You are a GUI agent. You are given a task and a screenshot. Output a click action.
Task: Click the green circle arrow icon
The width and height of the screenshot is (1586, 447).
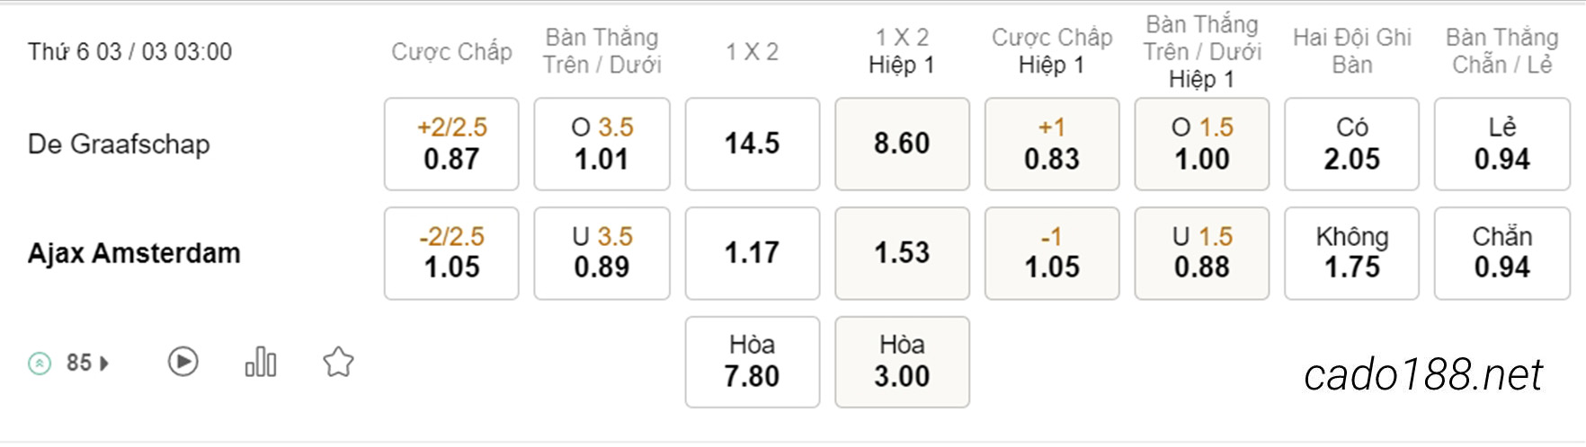pyautogui.click(x=40, y=364)
